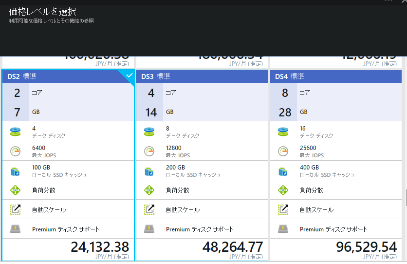Click the 24,132.38 price on DS2
407x264 pixels.
[100, 247]
